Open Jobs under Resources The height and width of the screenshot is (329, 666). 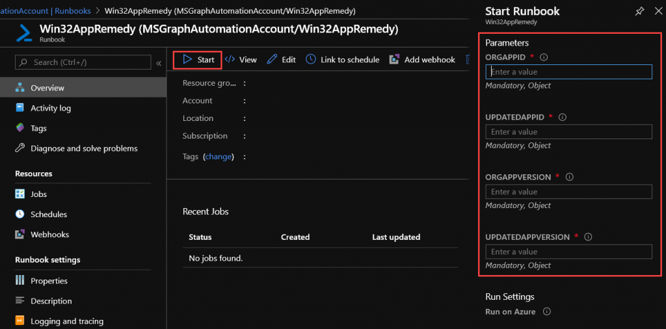point(38,194)
